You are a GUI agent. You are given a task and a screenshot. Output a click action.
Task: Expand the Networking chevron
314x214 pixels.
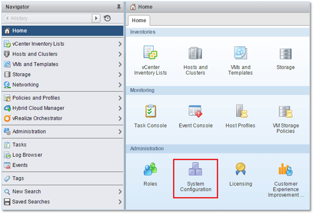pyautogui.click(x=120, y=85)
